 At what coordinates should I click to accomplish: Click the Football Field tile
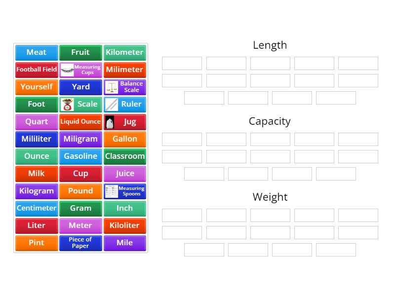pos(36,70)
